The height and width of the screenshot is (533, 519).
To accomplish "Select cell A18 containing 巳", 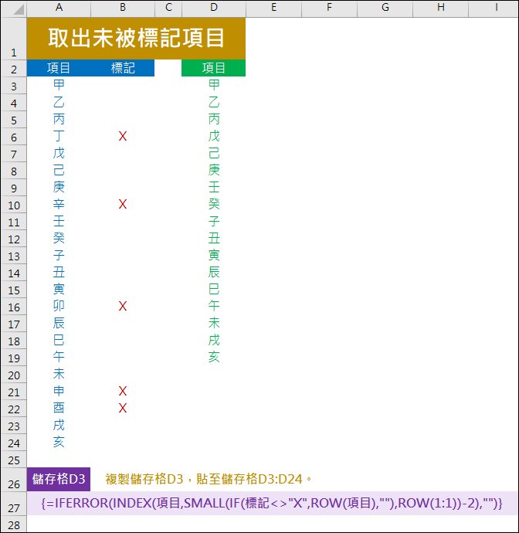I will 59,340.
